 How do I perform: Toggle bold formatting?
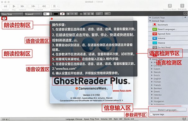pyautogui.click(x=68, y=14)
